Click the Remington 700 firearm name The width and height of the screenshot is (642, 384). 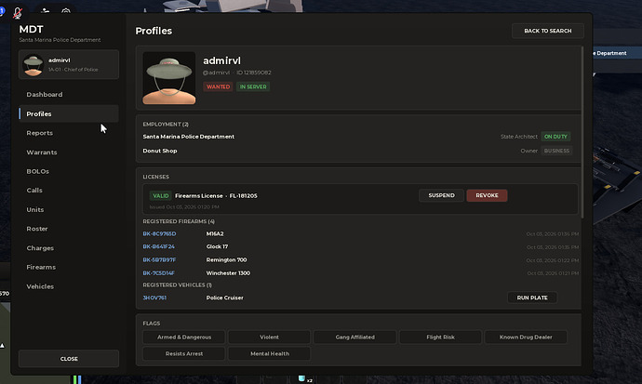coord(226,259)
